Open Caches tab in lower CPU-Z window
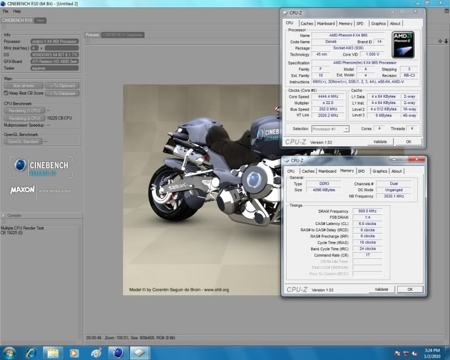The width and height of the screenshot is (450, 360). [308, 171]
